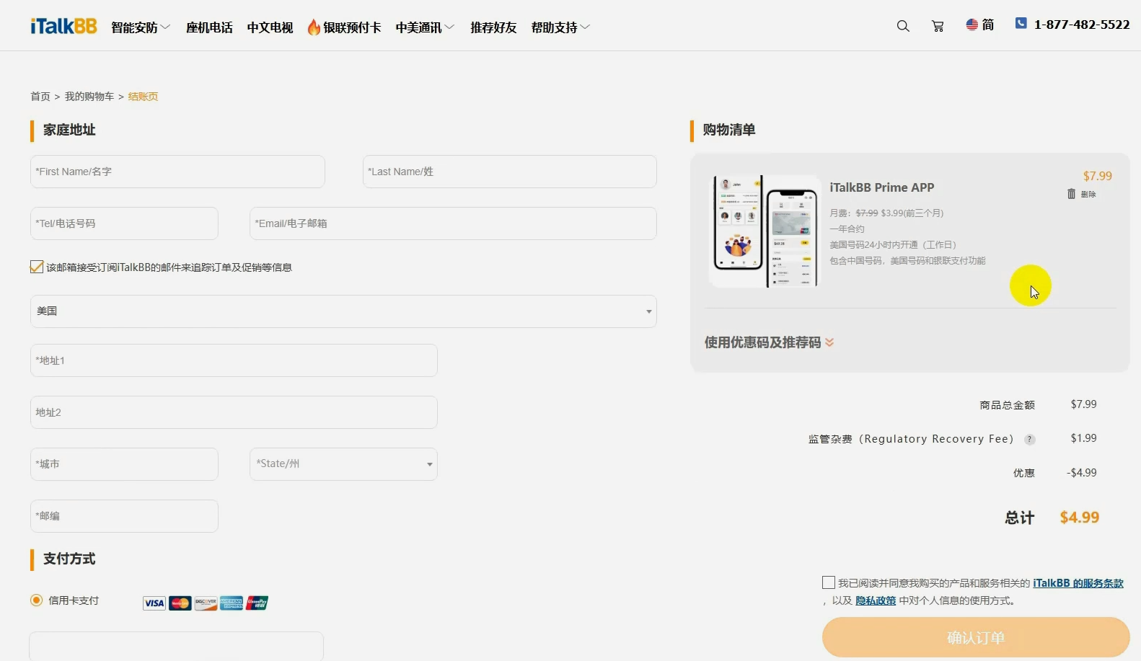Image resolution: width=1141 pixels, height=661 pixels.
Task: Click the 首页 breadcrumb link
Action: [40, 97]
